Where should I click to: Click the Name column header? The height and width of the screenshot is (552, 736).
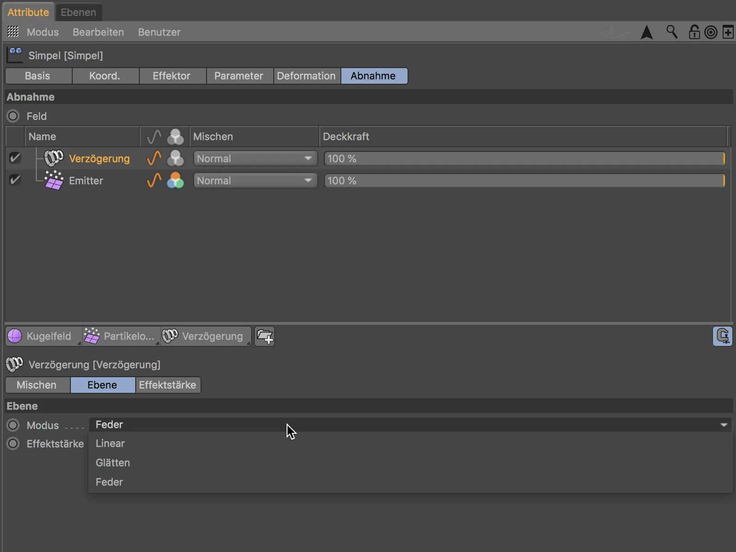(x=82, y=137)
